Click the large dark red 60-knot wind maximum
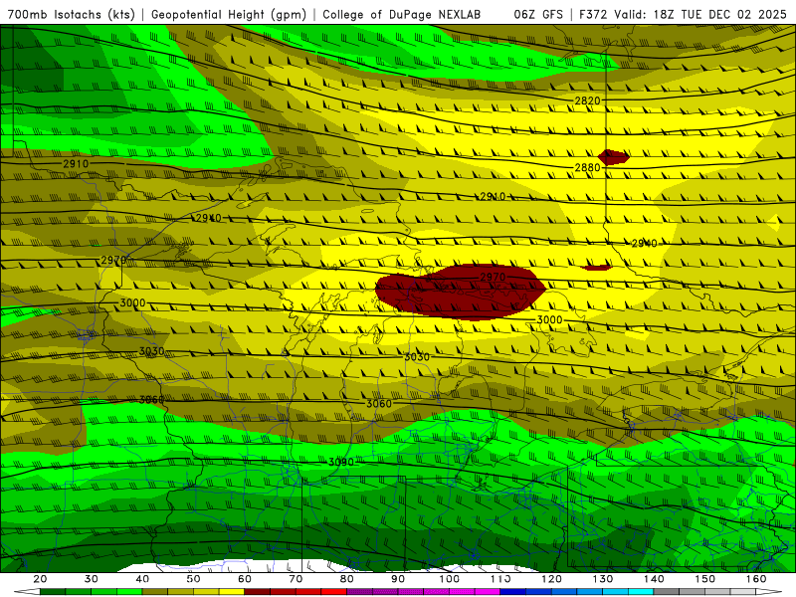796x597 pixels. click(460, 294)
